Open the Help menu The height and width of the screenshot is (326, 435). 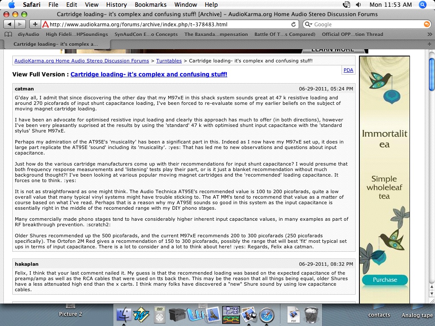pyautogui.click(x=211, y=4)
